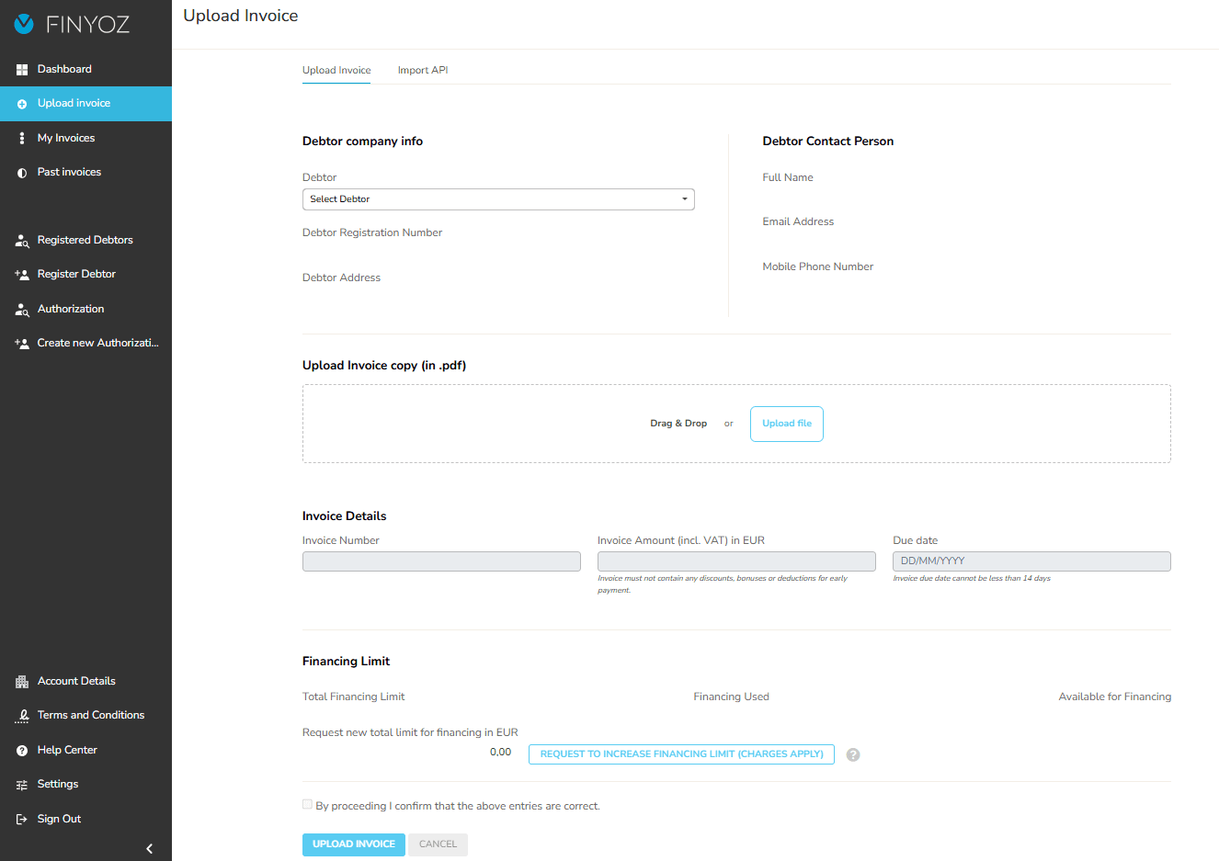
Task: Open Help Center via its icon
Action: [20, 750]
